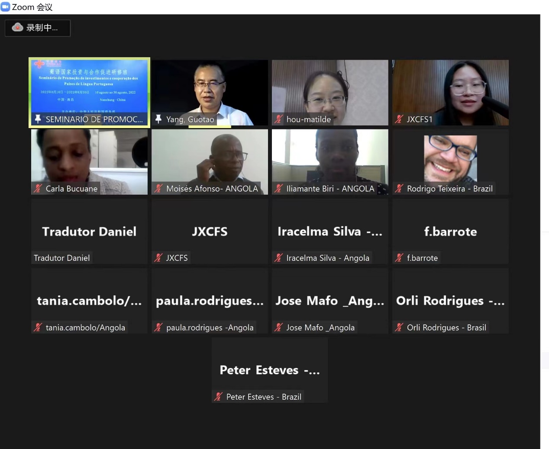549x449 pixels.
Task: Click the f.barrote participant tile
Action: pos(450,231)
